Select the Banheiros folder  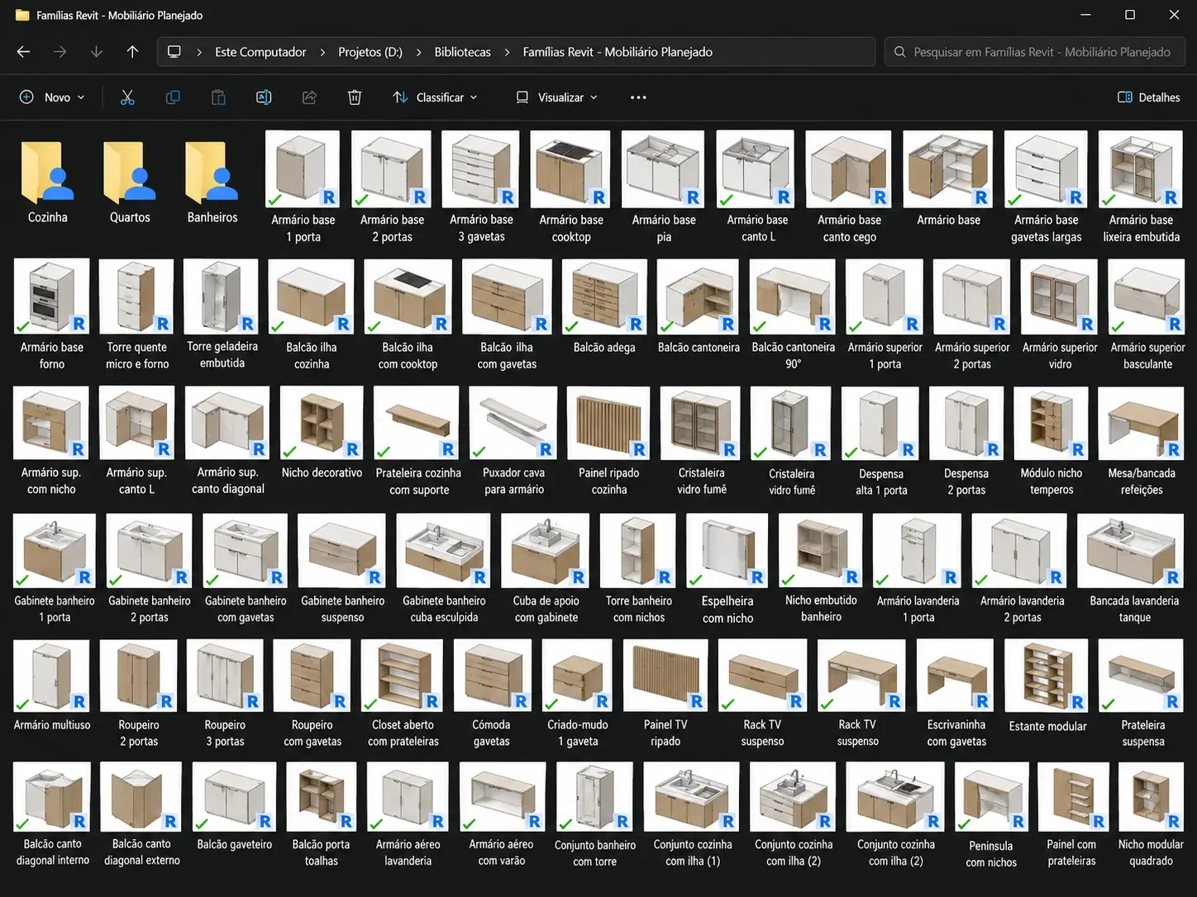pyautogui.click(x=212, y=182)
